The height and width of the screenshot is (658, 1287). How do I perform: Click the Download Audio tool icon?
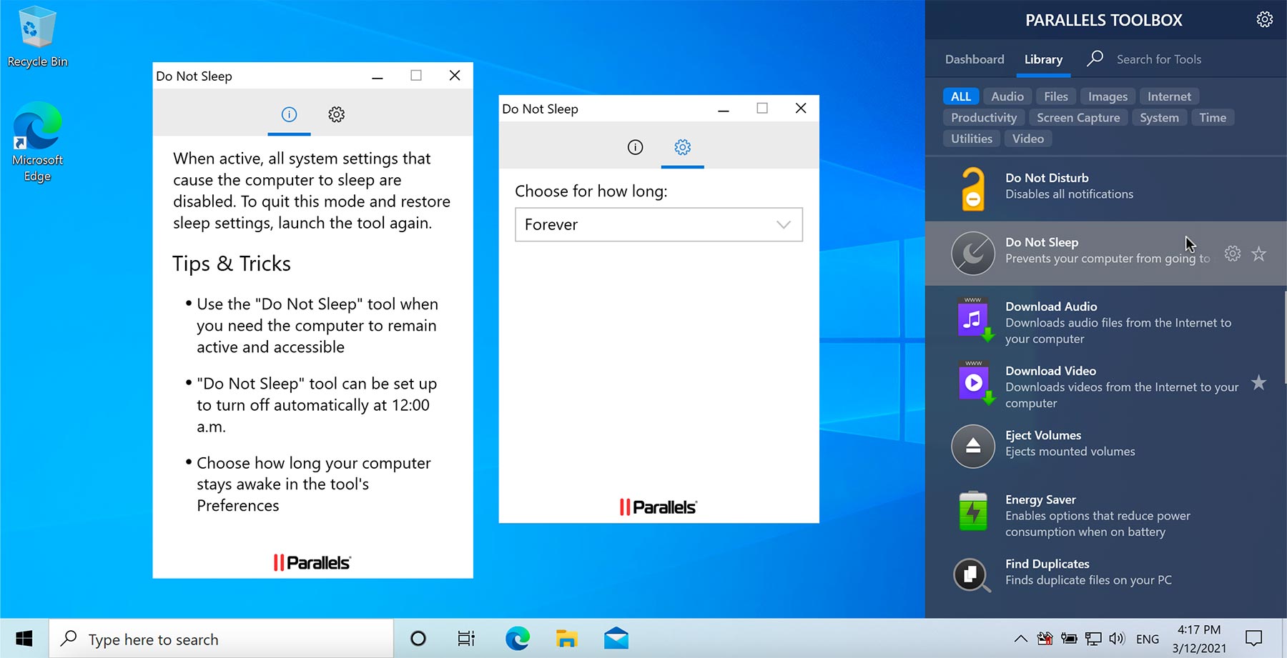coord(973,318)
